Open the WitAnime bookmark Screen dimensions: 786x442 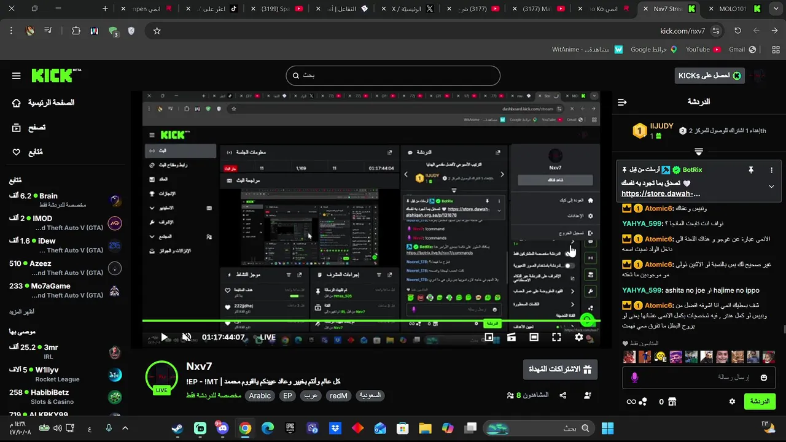(587, 49)
